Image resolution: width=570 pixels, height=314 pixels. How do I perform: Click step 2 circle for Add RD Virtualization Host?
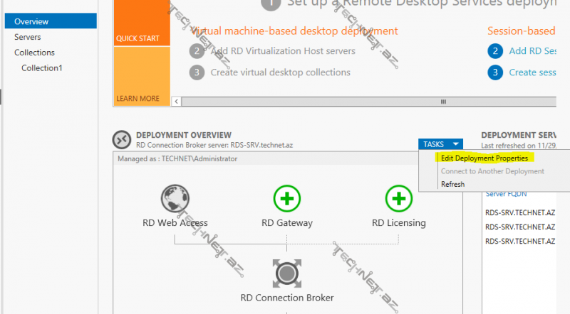point(197,51)
